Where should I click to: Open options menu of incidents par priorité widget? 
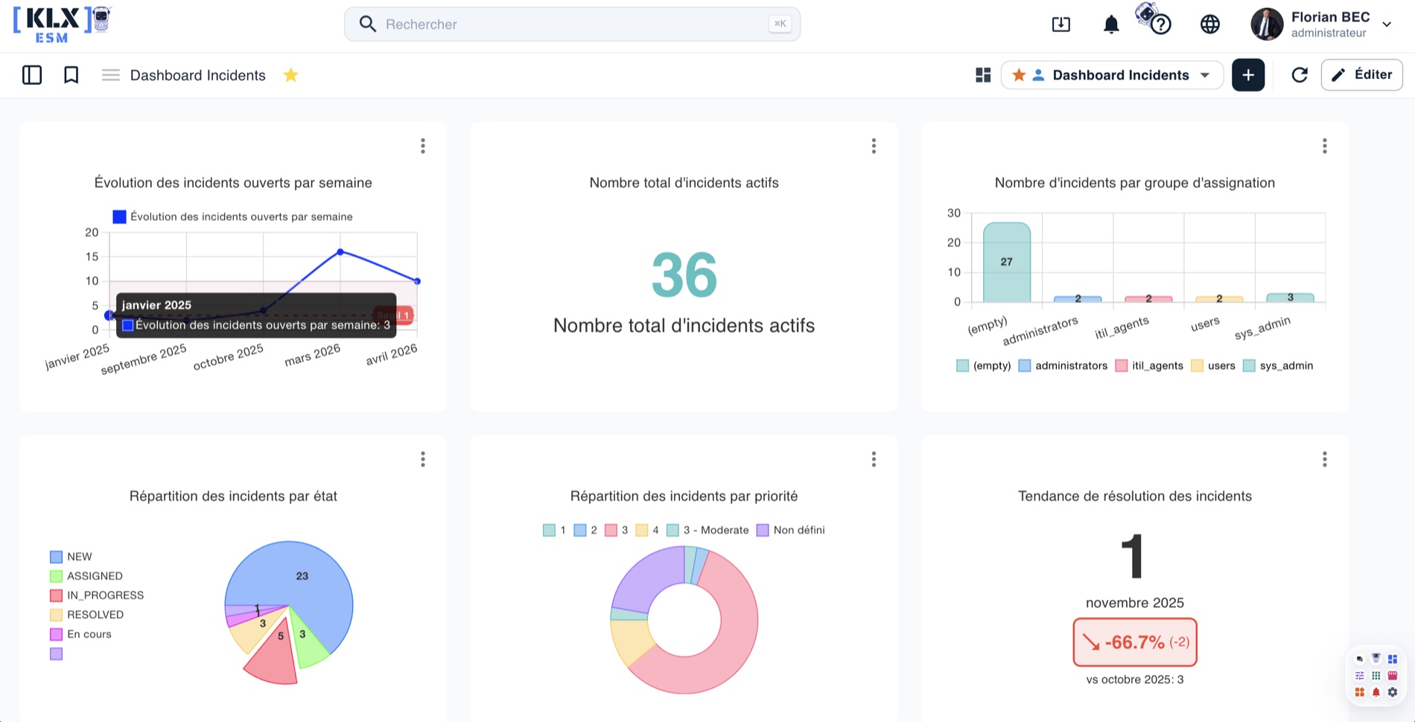tap(873, 459)
